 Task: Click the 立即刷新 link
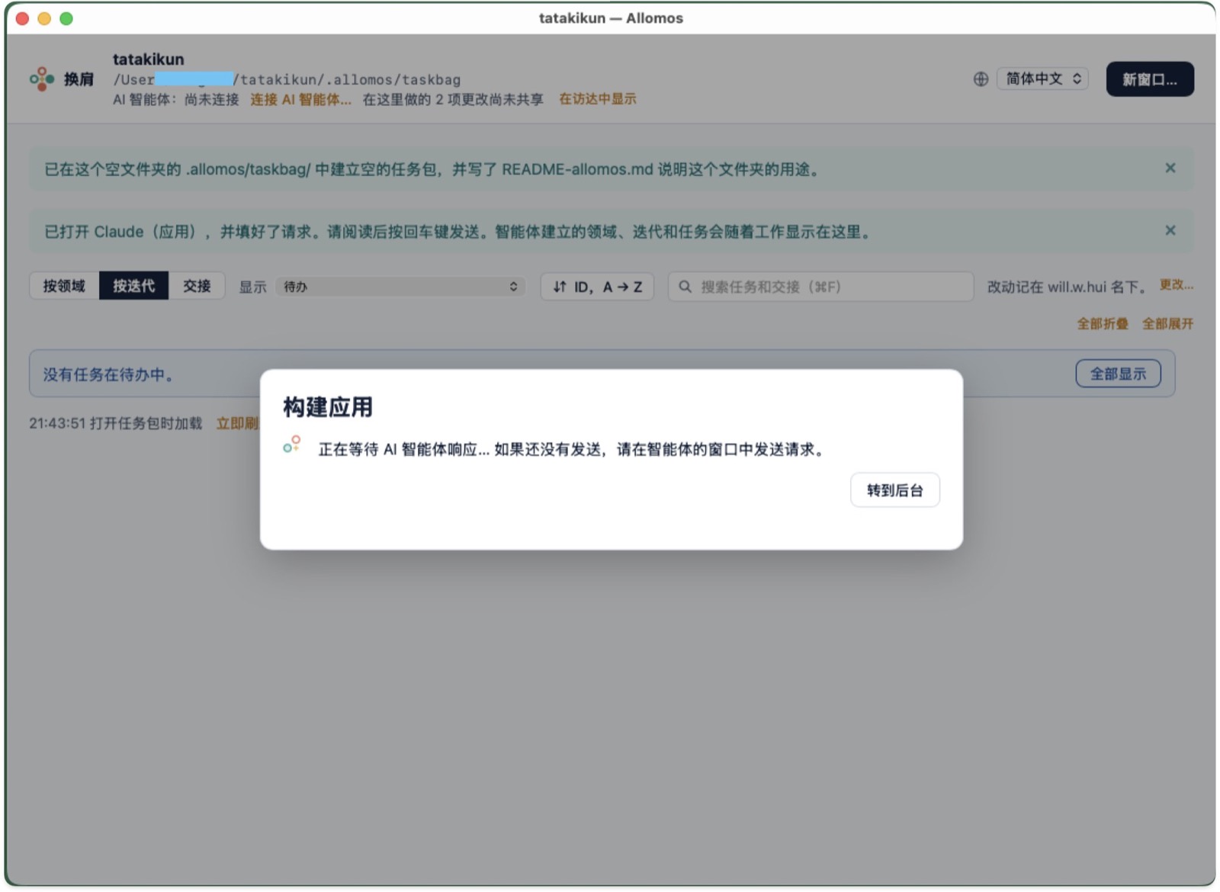(237, 423)
